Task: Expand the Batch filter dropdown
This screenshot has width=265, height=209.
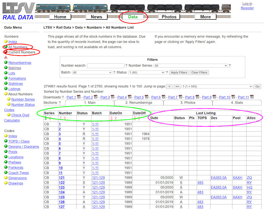Action: tap(92, 72)
